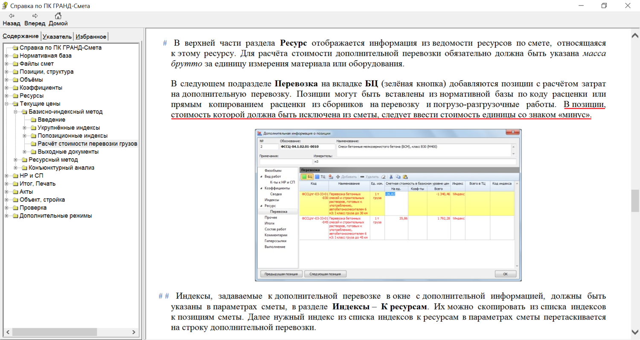Viewport: 640px width, 340px height.
Task: Select the Дополнительные режимы section
Action: [56, 215]
